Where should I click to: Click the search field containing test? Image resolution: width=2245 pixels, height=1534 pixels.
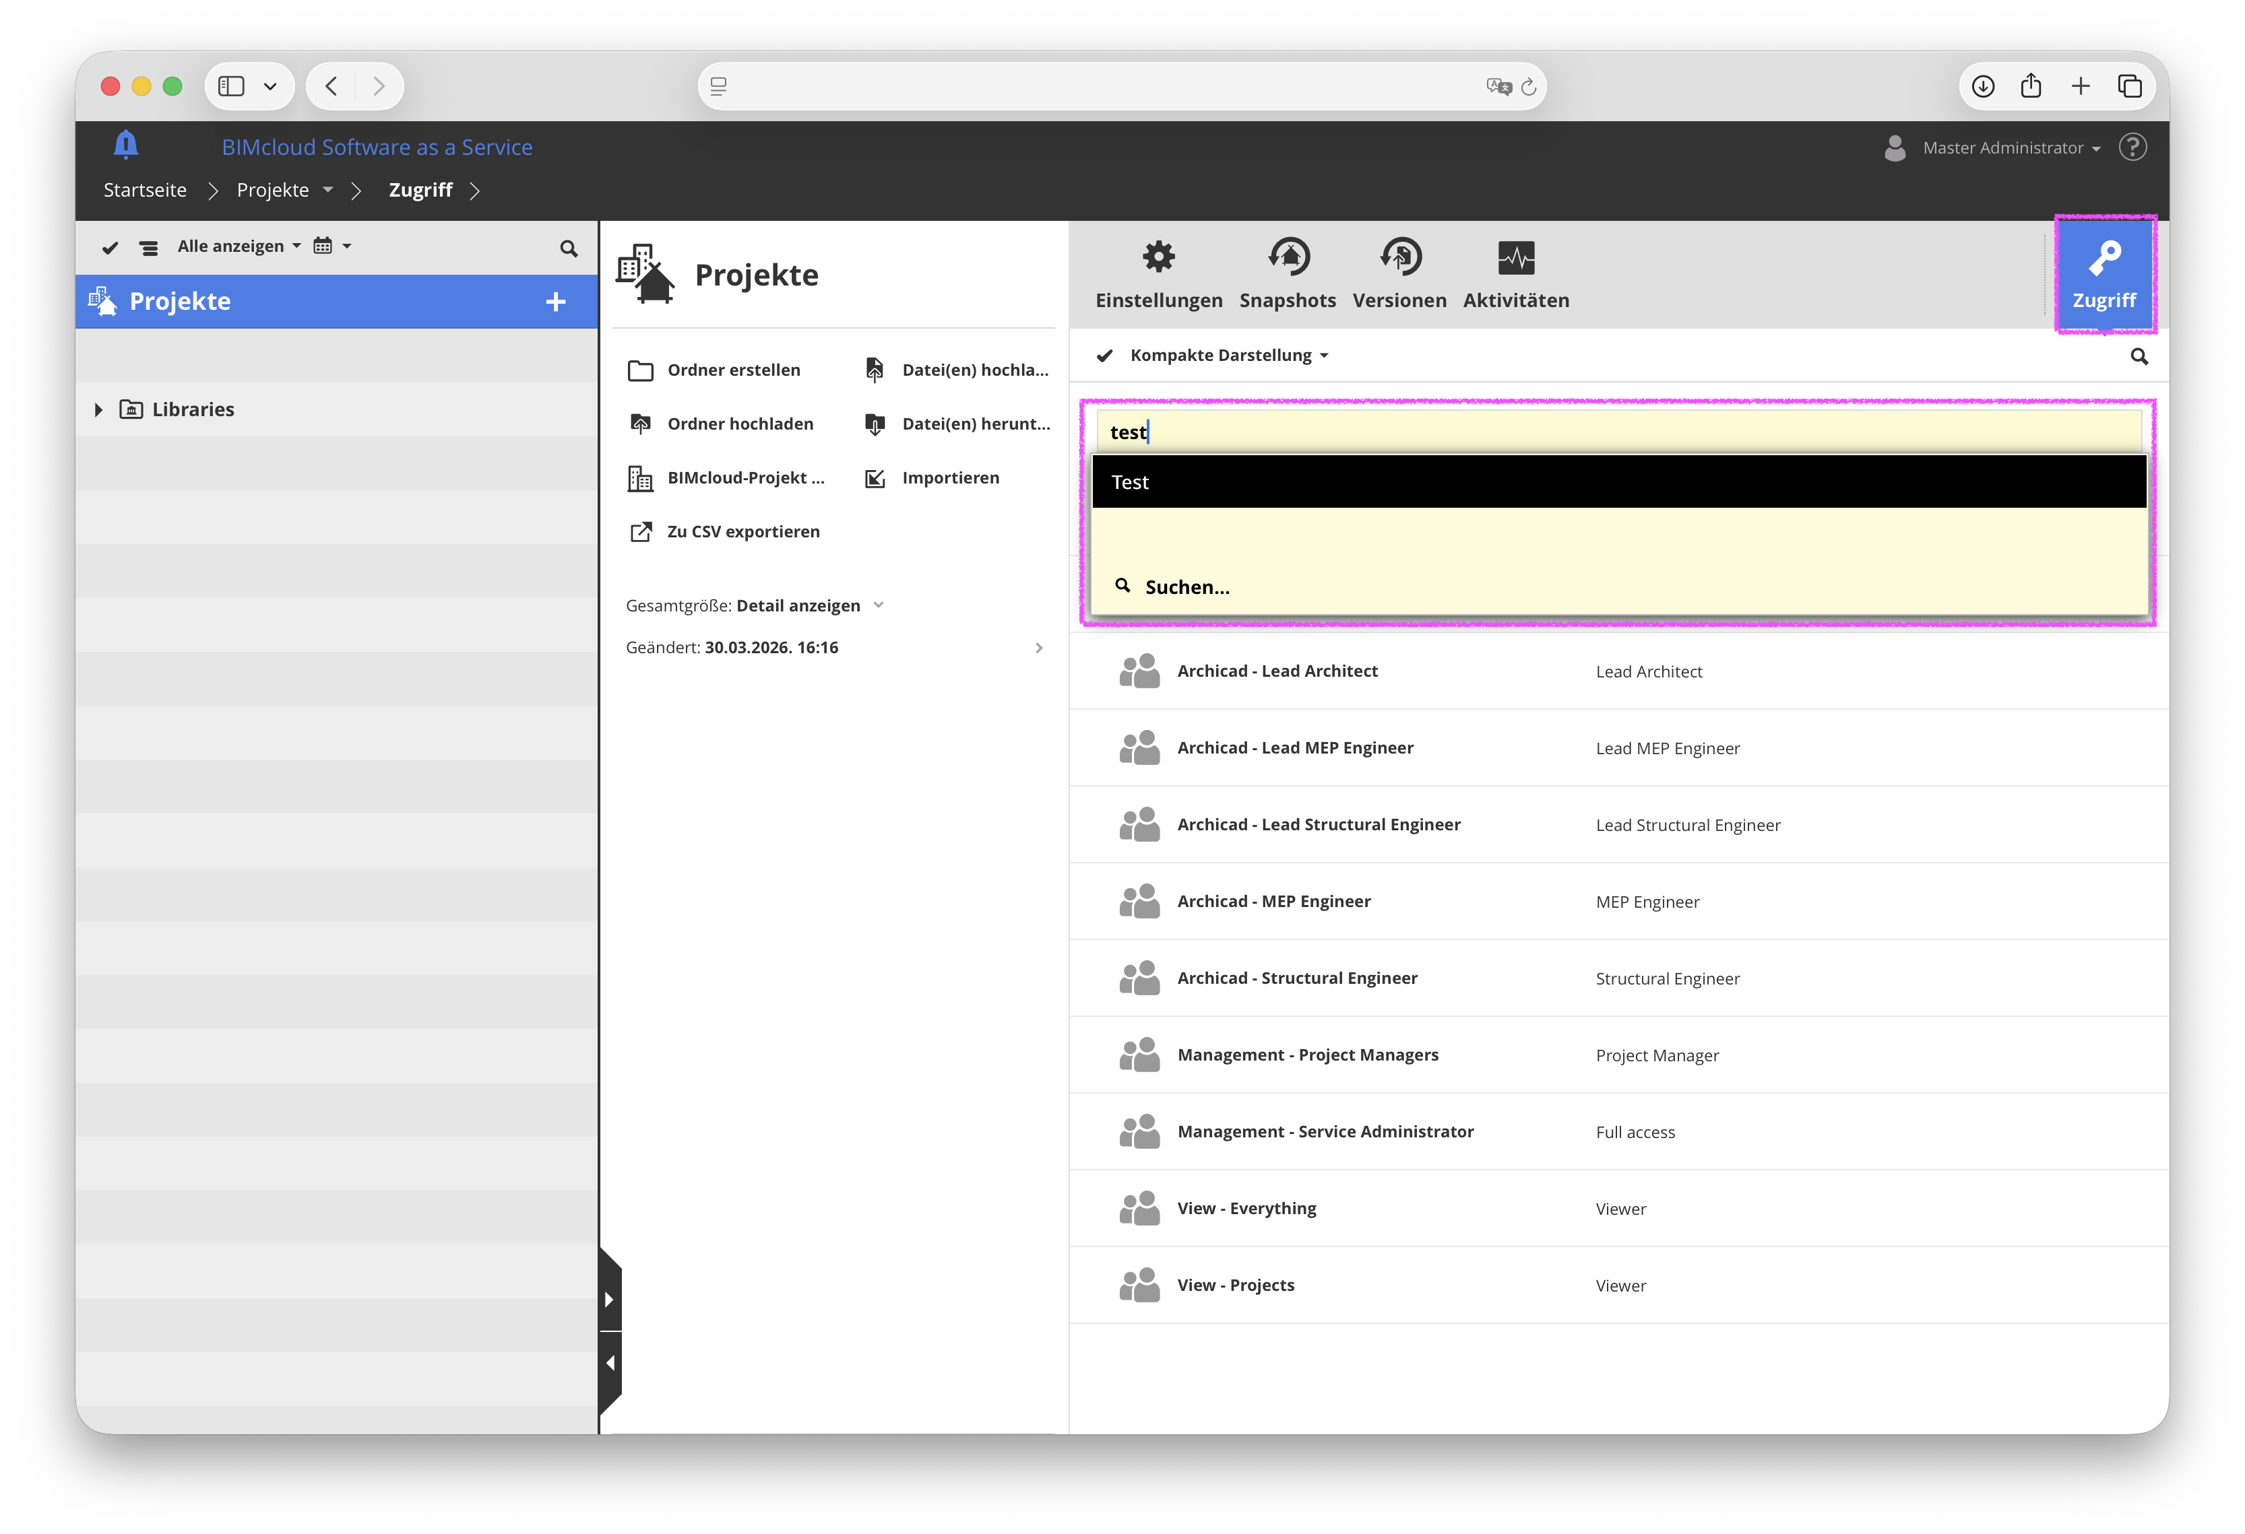[x=1618, y=432]
